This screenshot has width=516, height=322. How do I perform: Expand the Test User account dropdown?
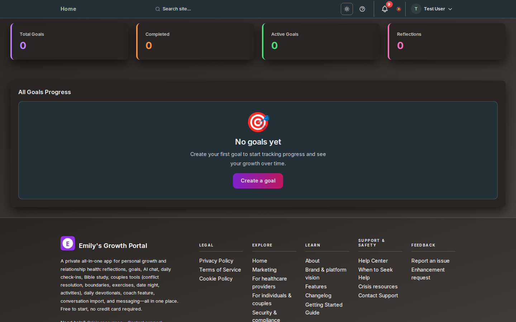coord(438,9)
